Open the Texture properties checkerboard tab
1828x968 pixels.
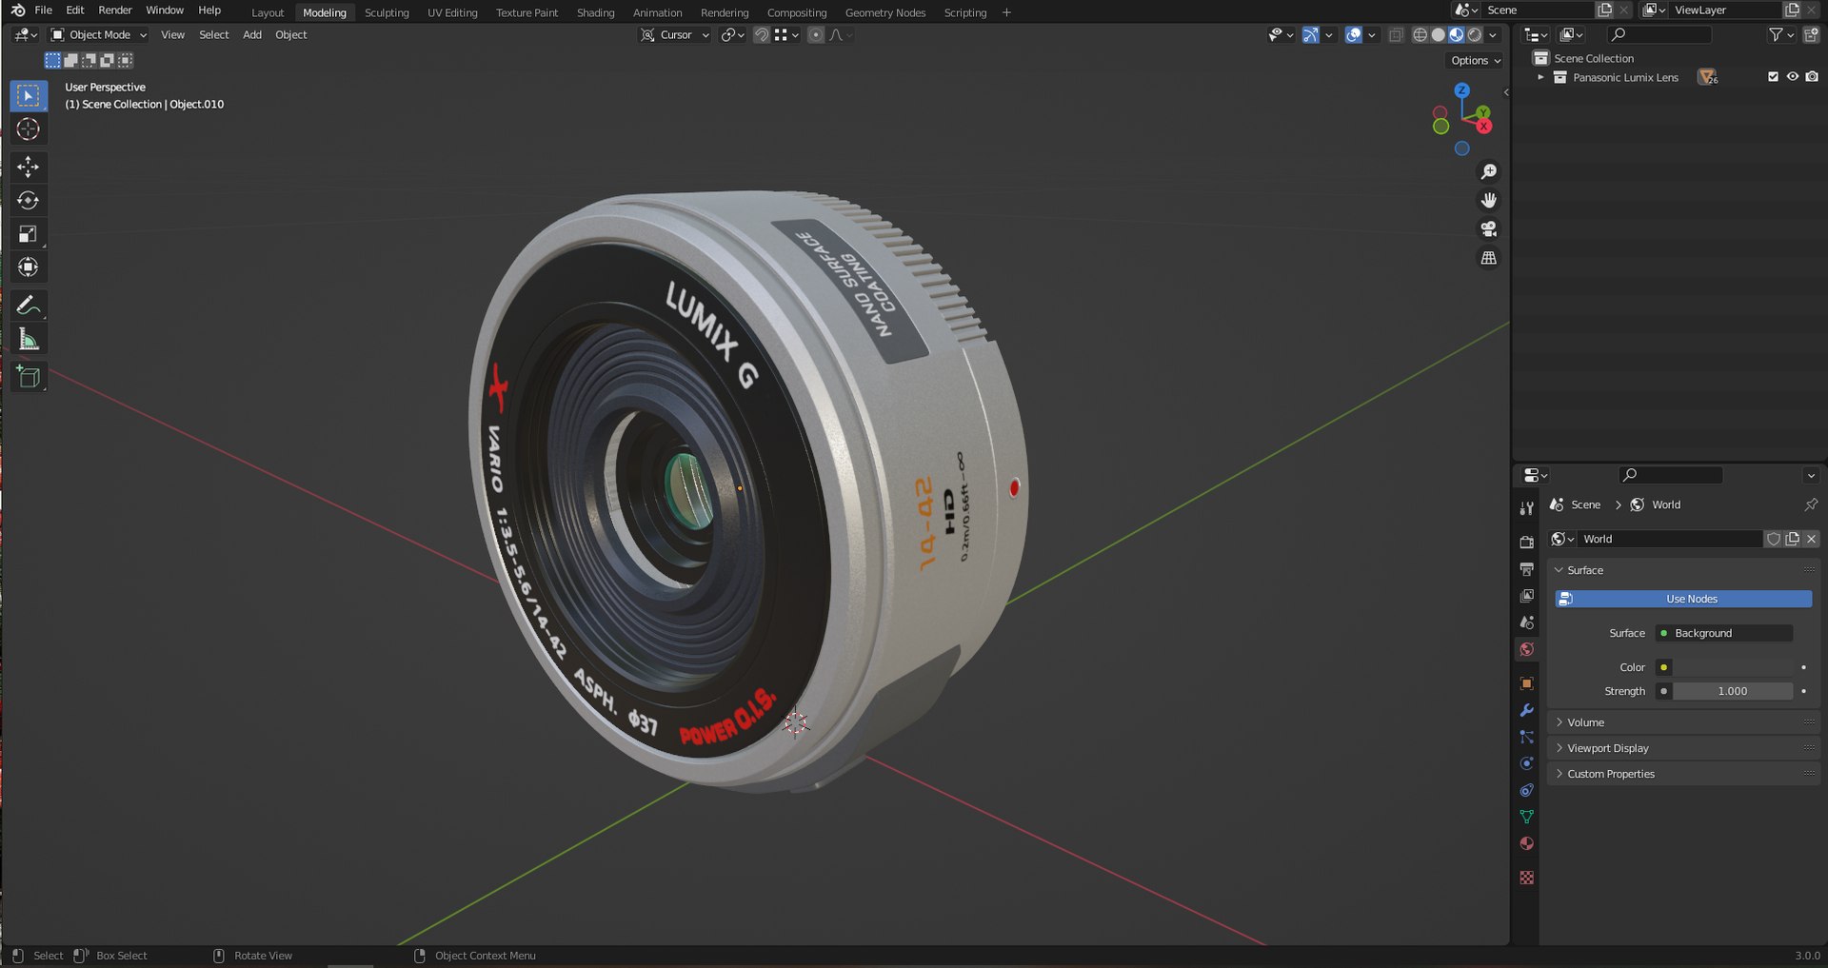(1526, 878)
